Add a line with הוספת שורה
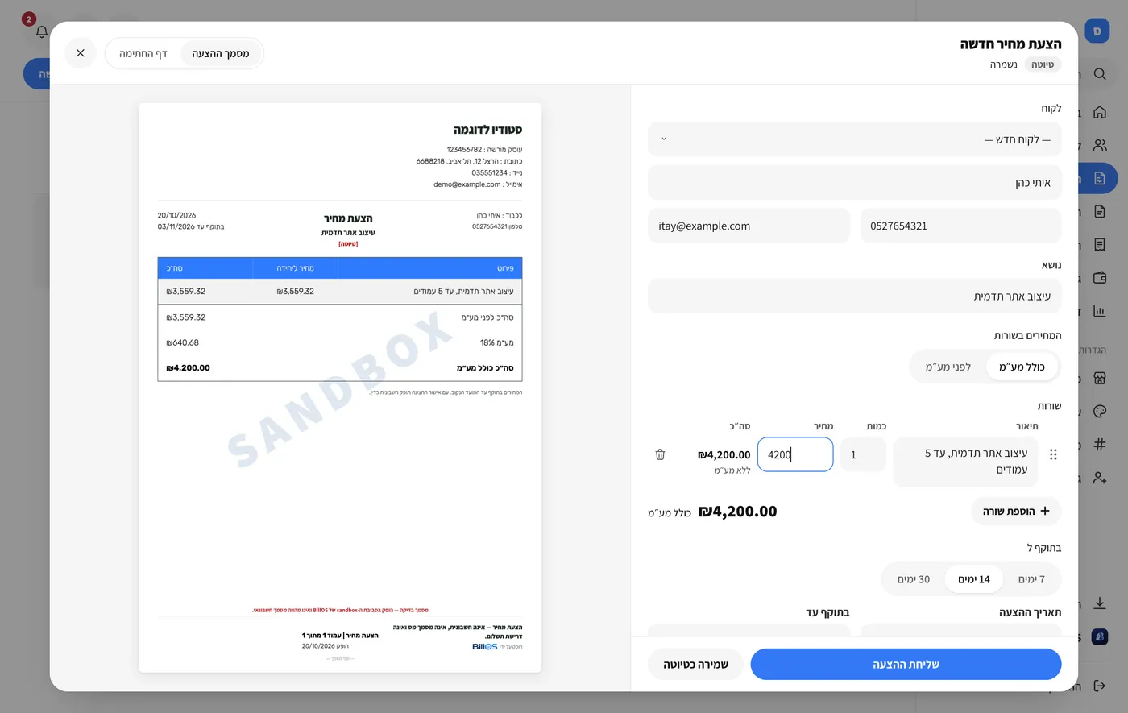 1016,511
